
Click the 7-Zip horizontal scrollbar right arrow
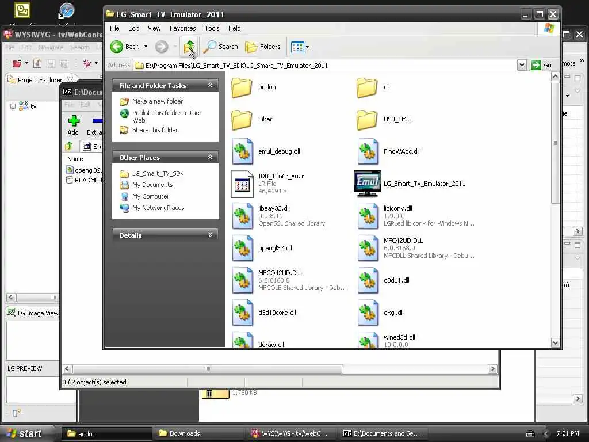tap(492, 369)
